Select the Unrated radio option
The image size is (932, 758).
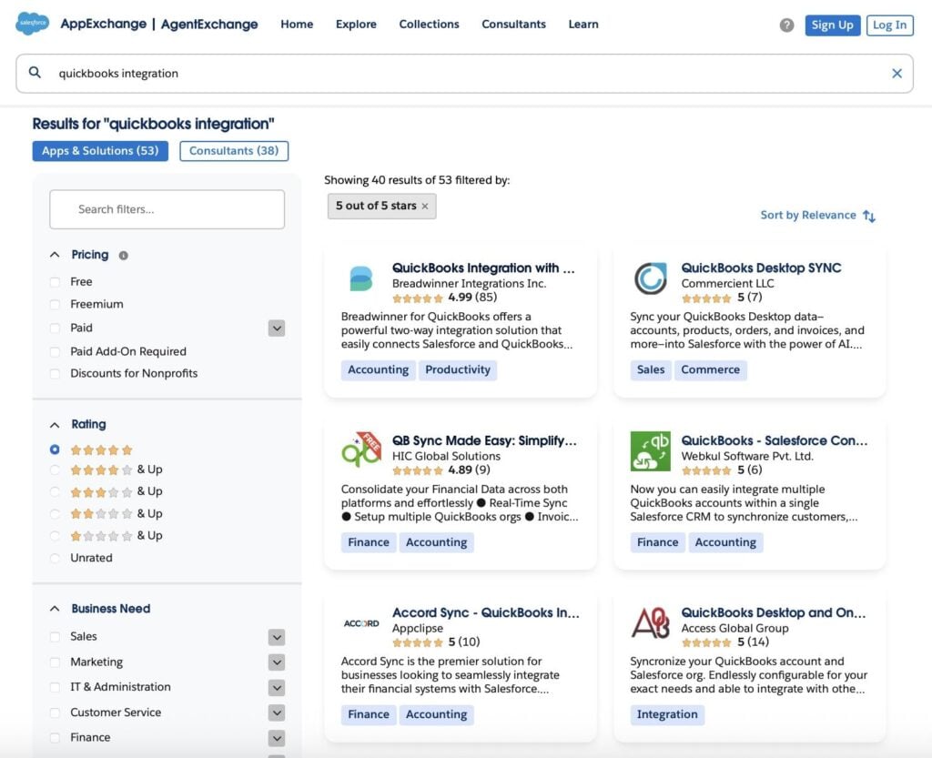click(x=55, y=559)
